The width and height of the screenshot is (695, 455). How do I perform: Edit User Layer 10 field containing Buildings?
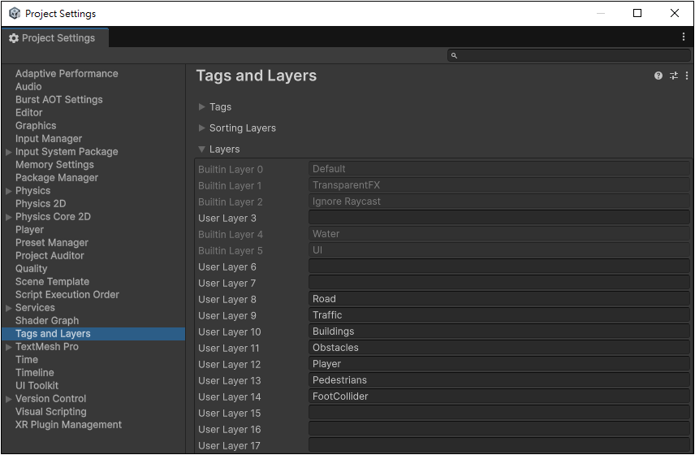click(x=499, y=331)
